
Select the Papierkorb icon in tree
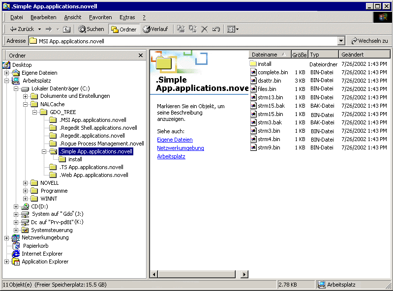pyautogui.click(x=16, y=246)
